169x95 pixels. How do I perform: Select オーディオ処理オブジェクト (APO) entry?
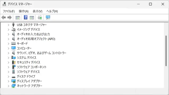[36, 39]
